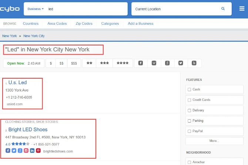This screenshot has height=165, width=248.
Task: Click the search magnifier icon
Action: (223, 9)
